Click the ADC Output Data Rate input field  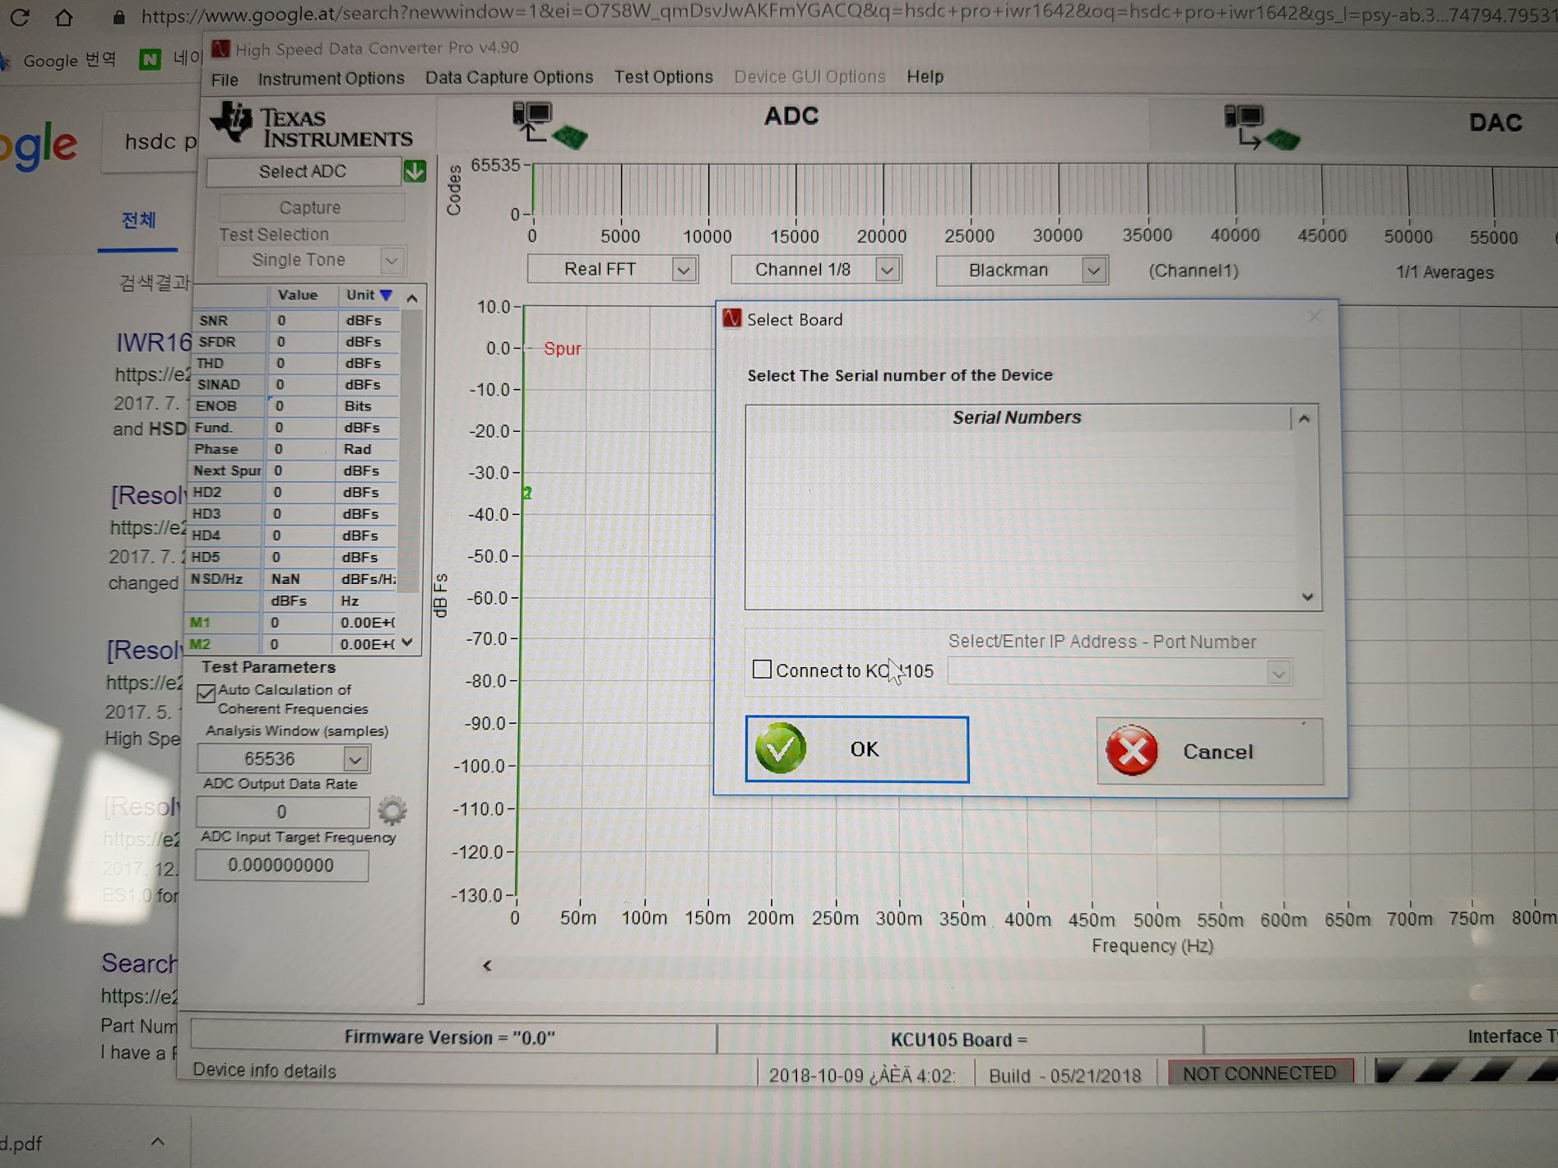tap(282, 812)
